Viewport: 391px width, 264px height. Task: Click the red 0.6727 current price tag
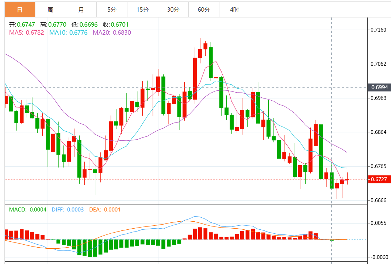click(x=379, y=179)
